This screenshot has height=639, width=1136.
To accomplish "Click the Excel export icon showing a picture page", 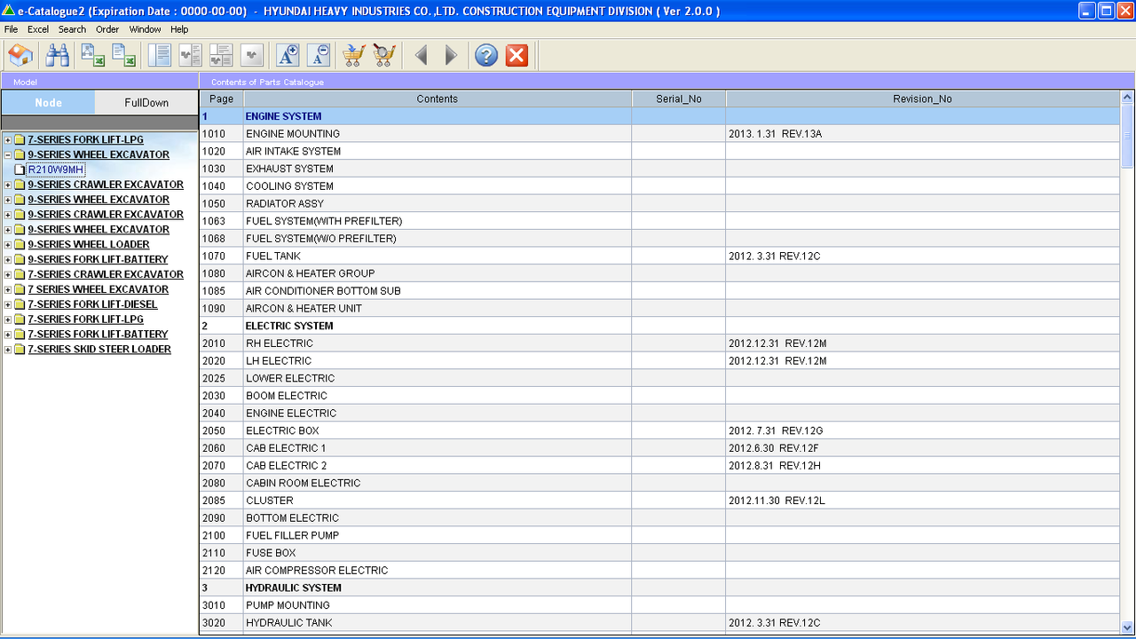I will click(93, 56).
